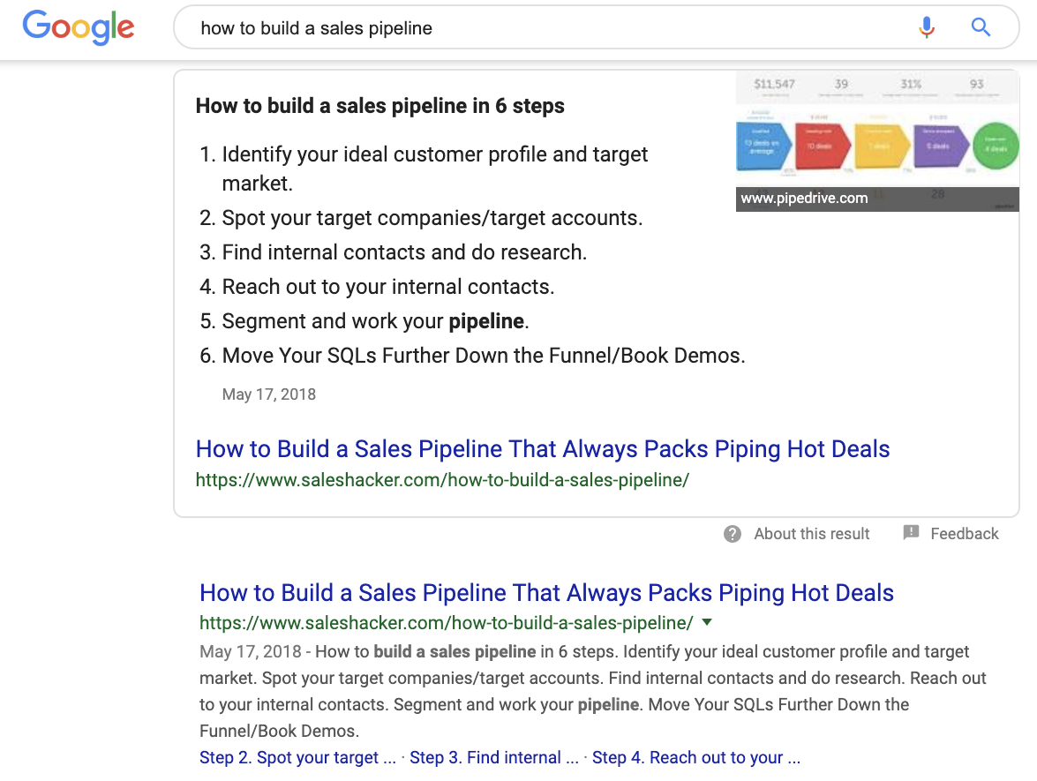Jump to Step 4. Reach out to your sitelink

coord(695,758)
